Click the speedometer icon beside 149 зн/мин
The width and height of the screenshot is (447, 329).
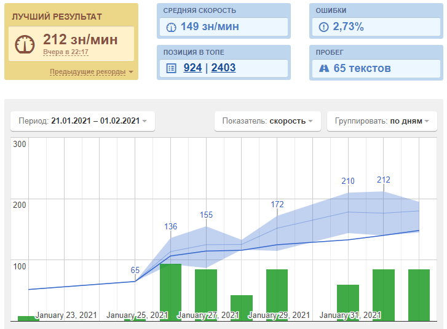171,27
